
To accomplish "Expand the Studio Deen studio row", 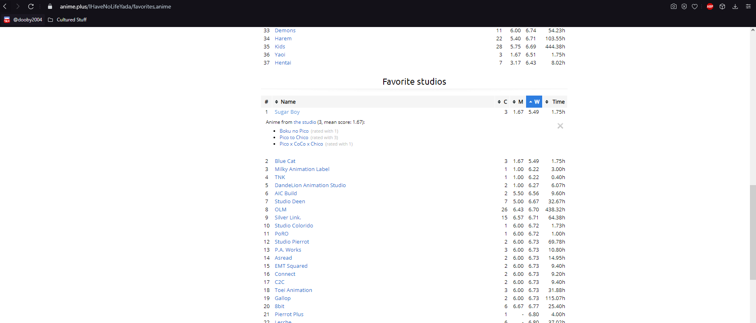I will (290, 202).
